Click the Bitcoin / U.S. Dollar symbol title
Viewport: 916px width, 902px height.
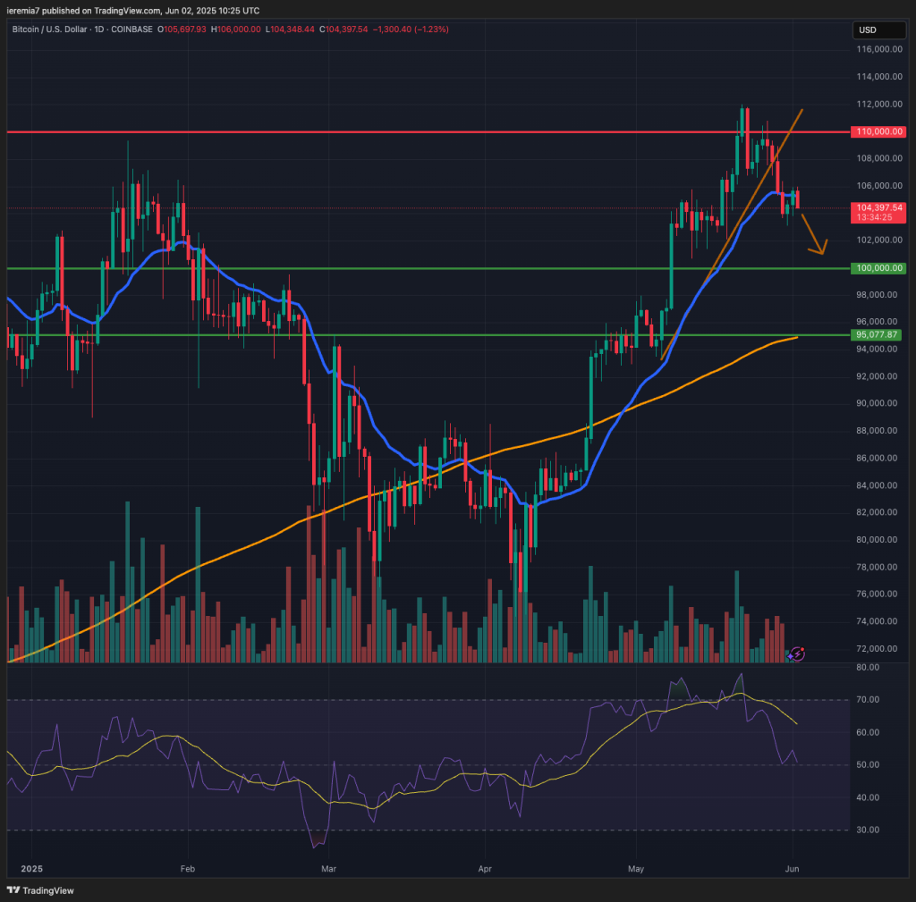pos(50,30)
